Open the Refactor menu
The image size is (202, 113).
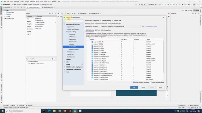[33, 2]
